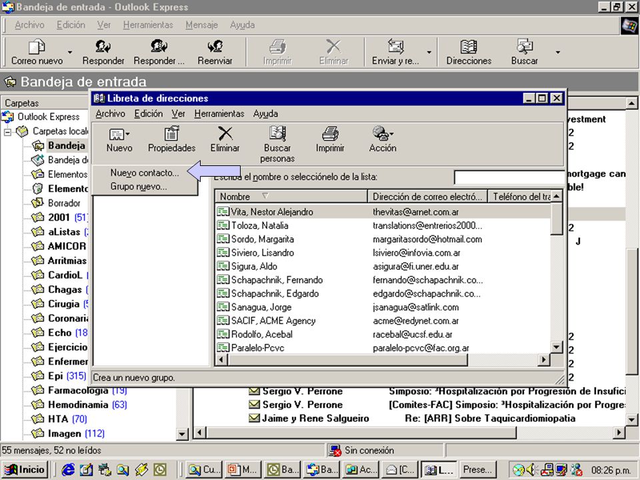Select the Borrador folder icon
Viewport: 640px width, 480px height.
tap(37, 203)
